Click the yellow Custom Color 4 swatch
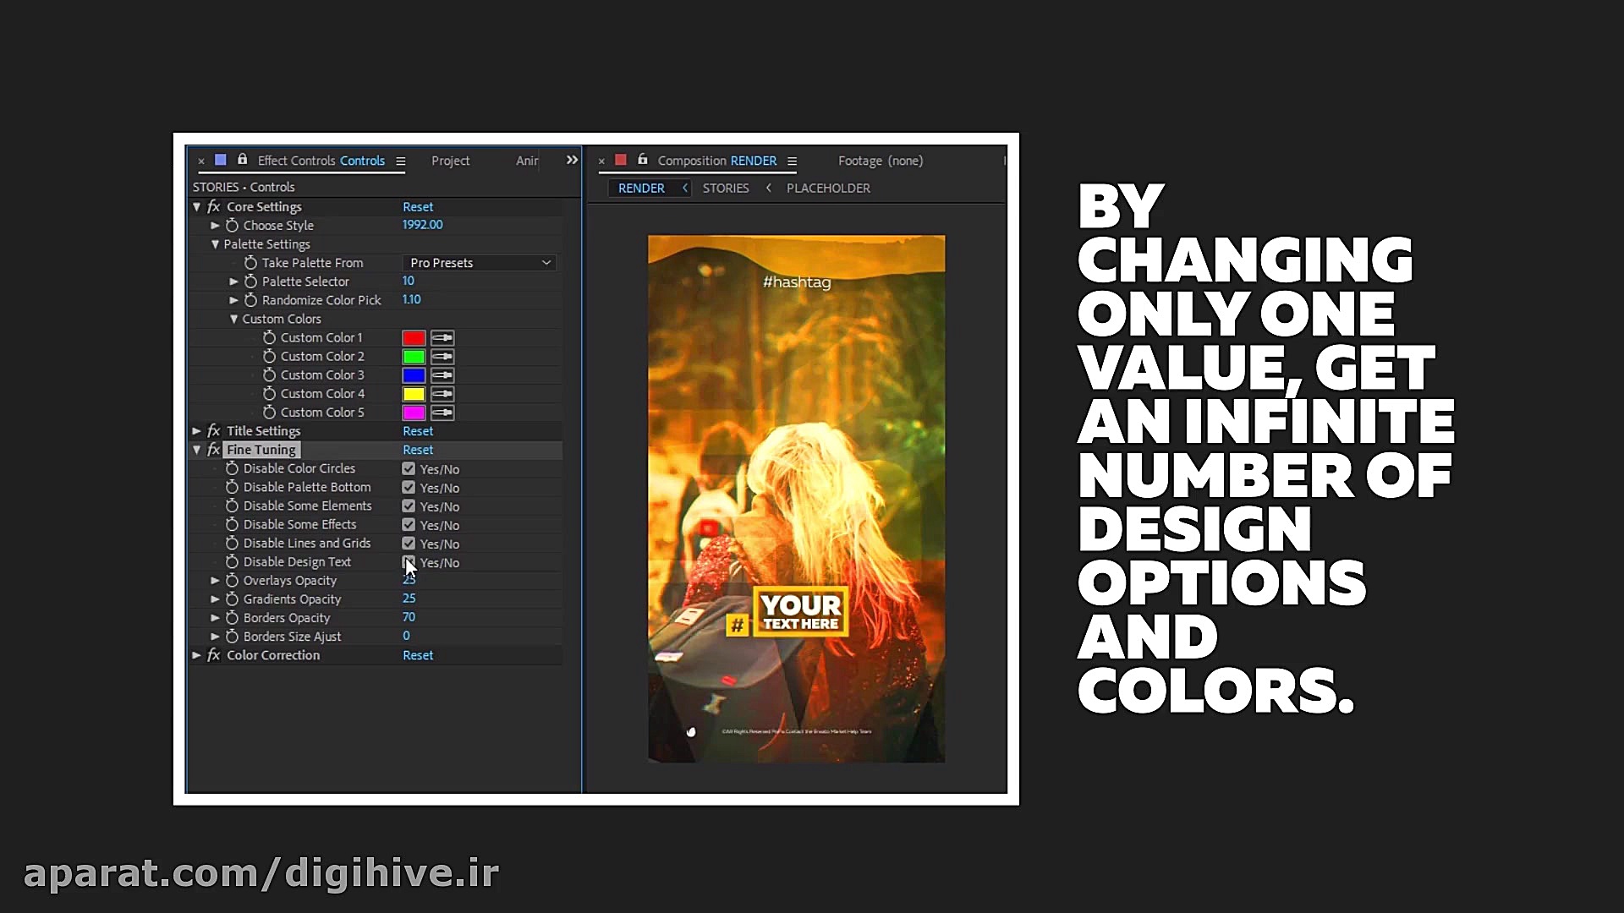 (x=414, y=394)
